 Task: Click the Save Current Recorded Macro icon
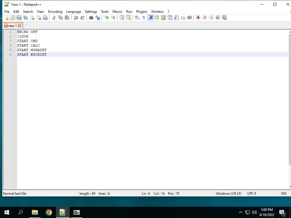coord(225,18)
